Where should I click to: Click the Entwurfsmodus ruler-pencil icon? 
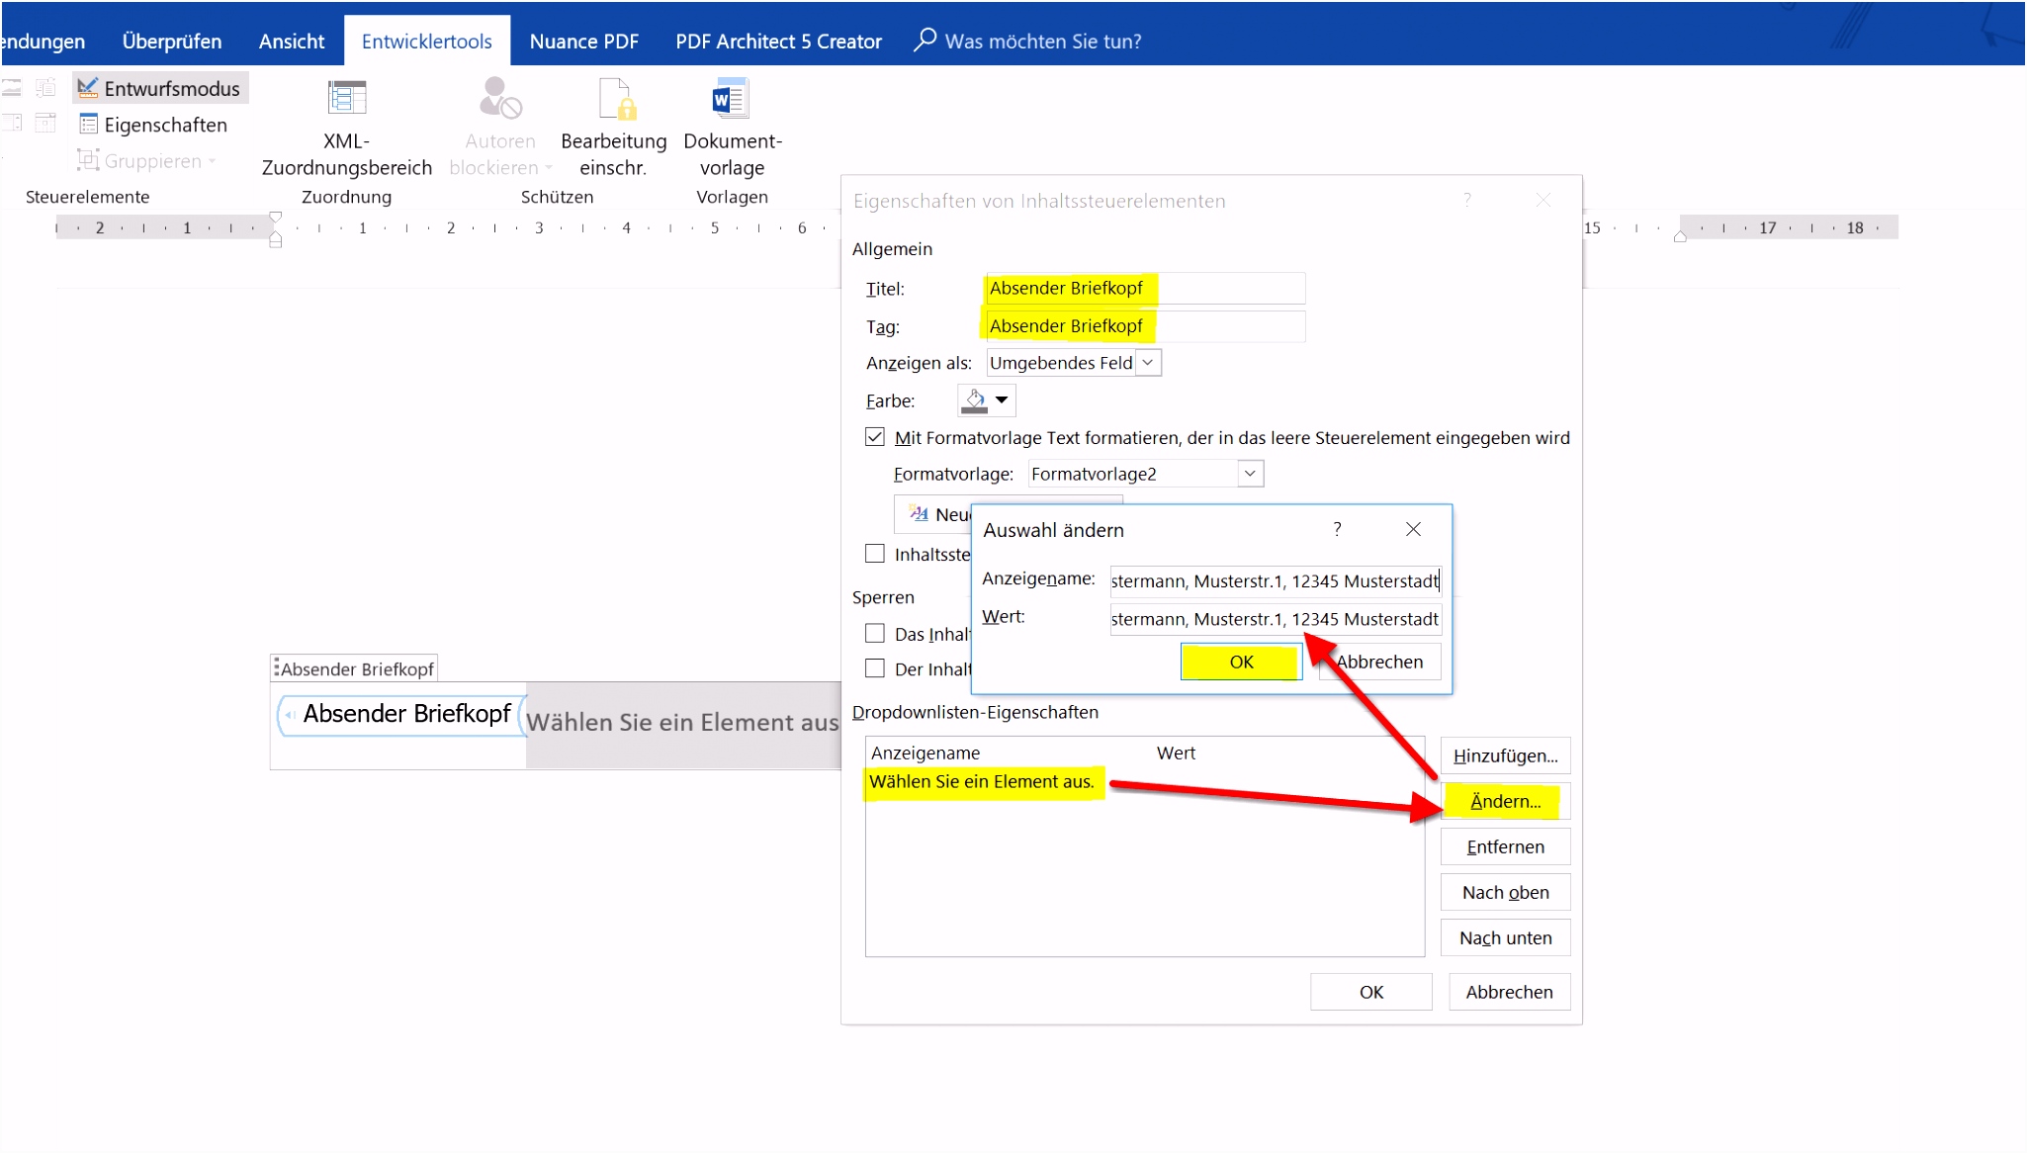click(x=88, y=88)
